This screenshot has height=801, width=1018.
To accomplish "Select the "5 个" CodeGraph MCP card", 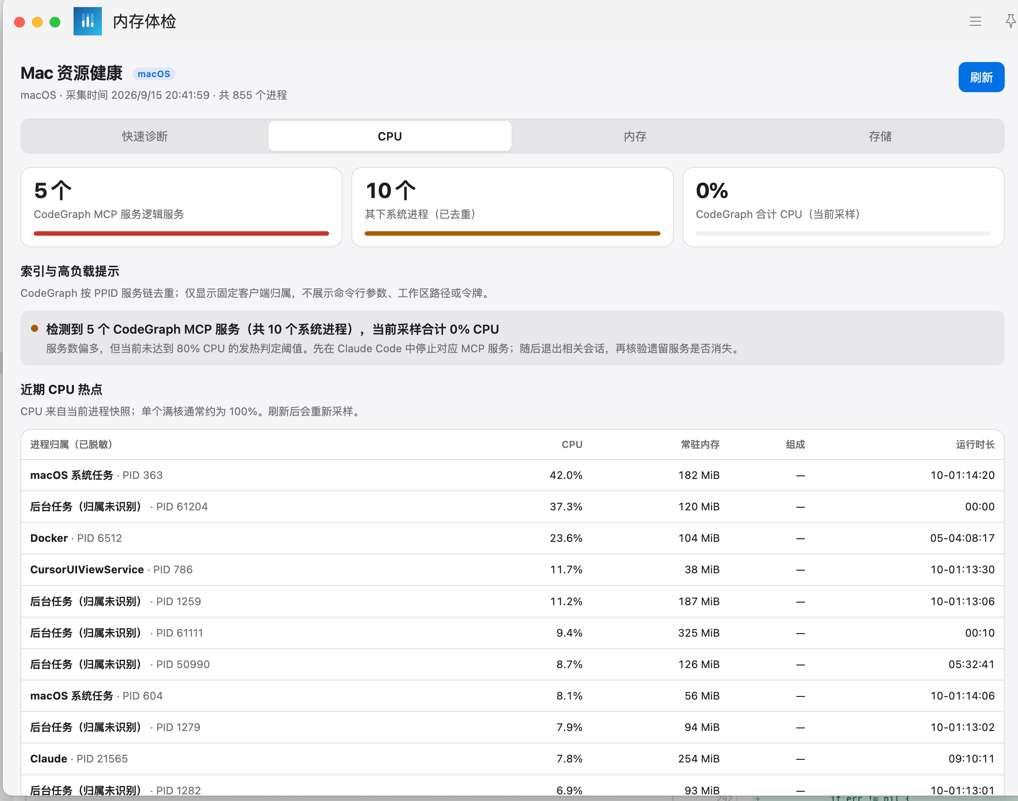I will pos(181,207).
